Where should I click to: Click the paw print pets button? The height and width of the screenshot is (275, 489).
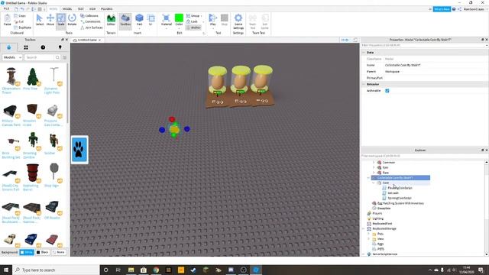(x=79, y=150)
